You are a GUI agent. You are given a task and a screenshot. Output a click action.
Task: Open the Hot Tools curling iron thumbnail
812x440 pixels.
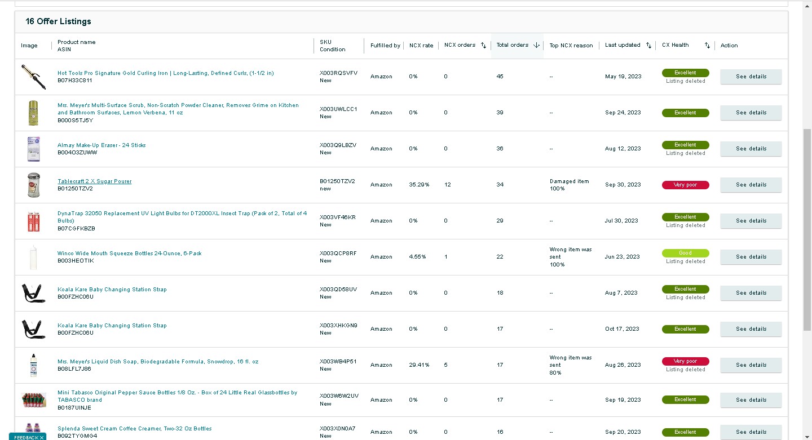coord(33,77)
